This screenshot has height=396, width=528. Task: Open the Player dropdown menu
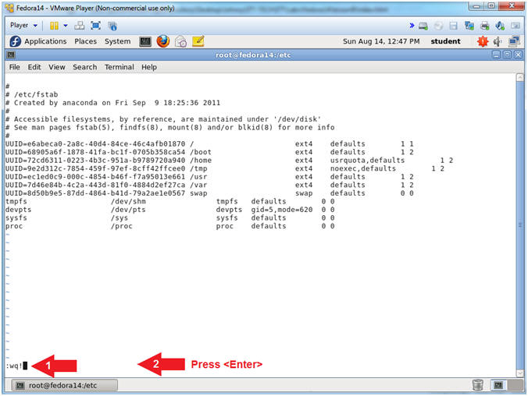point(23,25)
